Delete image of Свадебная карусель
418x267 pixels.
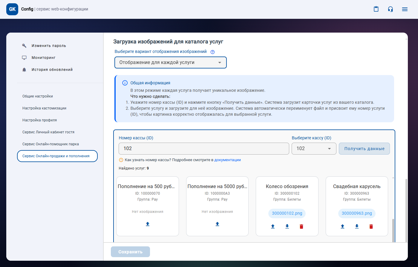[x=371, y=227]
